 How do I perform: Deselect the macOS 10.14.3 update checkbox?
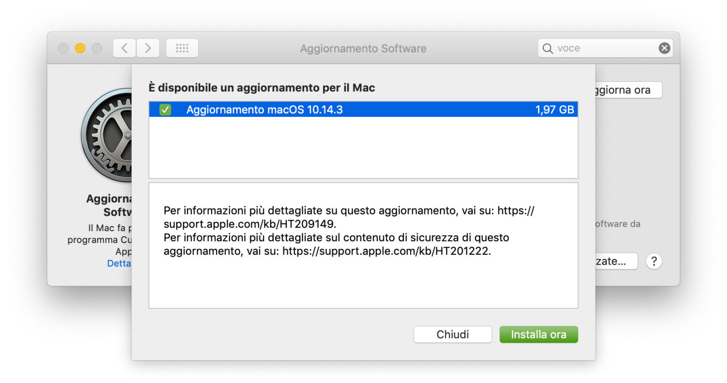tap(166, 109)
